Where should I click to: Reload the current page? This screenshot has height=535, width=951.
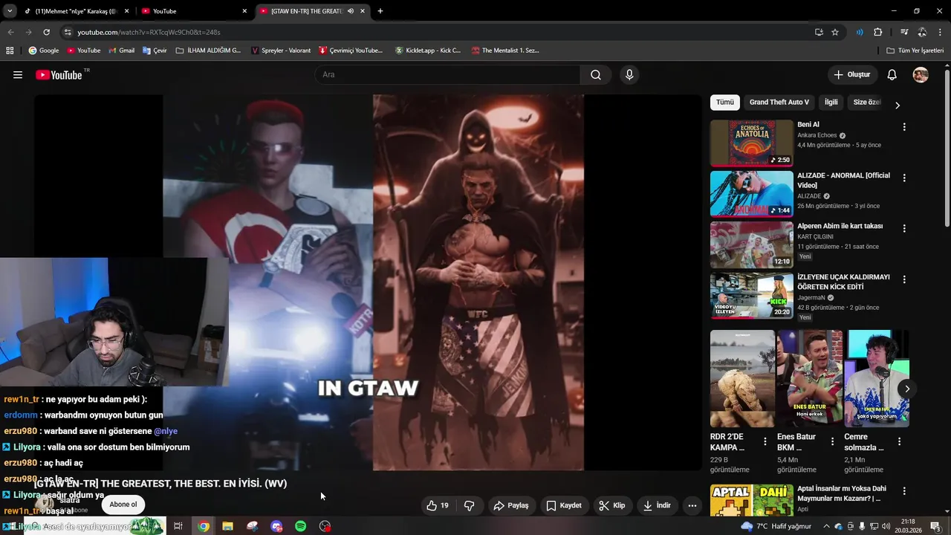[x=46, y=32]
